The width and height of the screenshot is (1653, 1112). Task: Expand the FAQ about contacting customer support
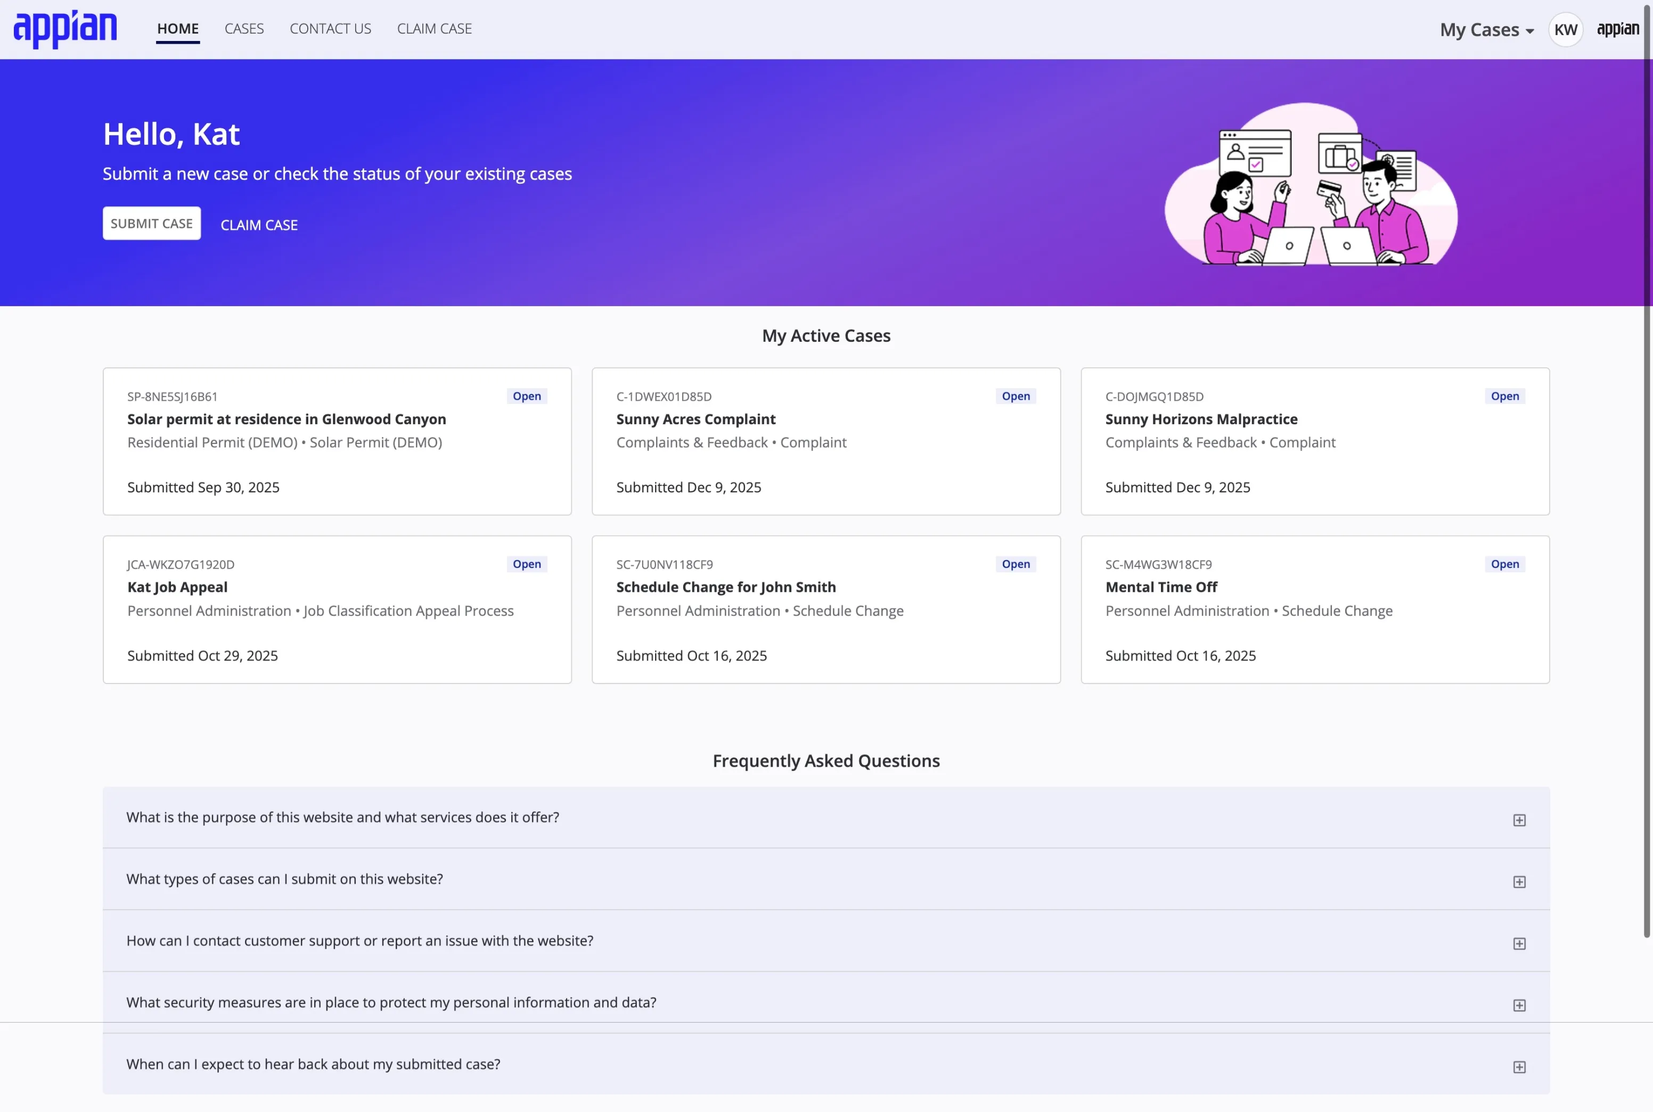tap(1520, 943)
